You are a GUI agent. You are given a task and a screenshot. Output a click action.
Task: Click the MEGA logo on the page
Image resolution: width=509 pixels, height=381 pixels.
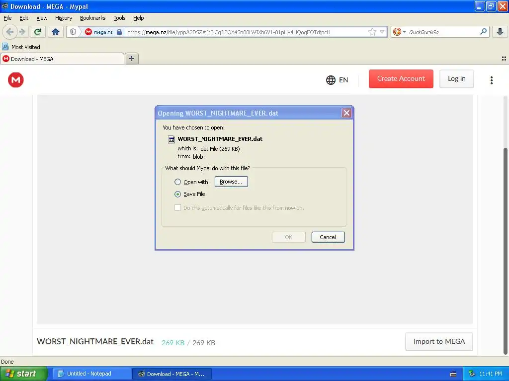click(15, 80)
